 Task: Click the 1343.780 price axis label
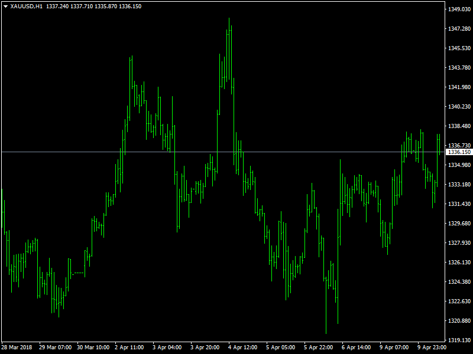coord(459,68)
